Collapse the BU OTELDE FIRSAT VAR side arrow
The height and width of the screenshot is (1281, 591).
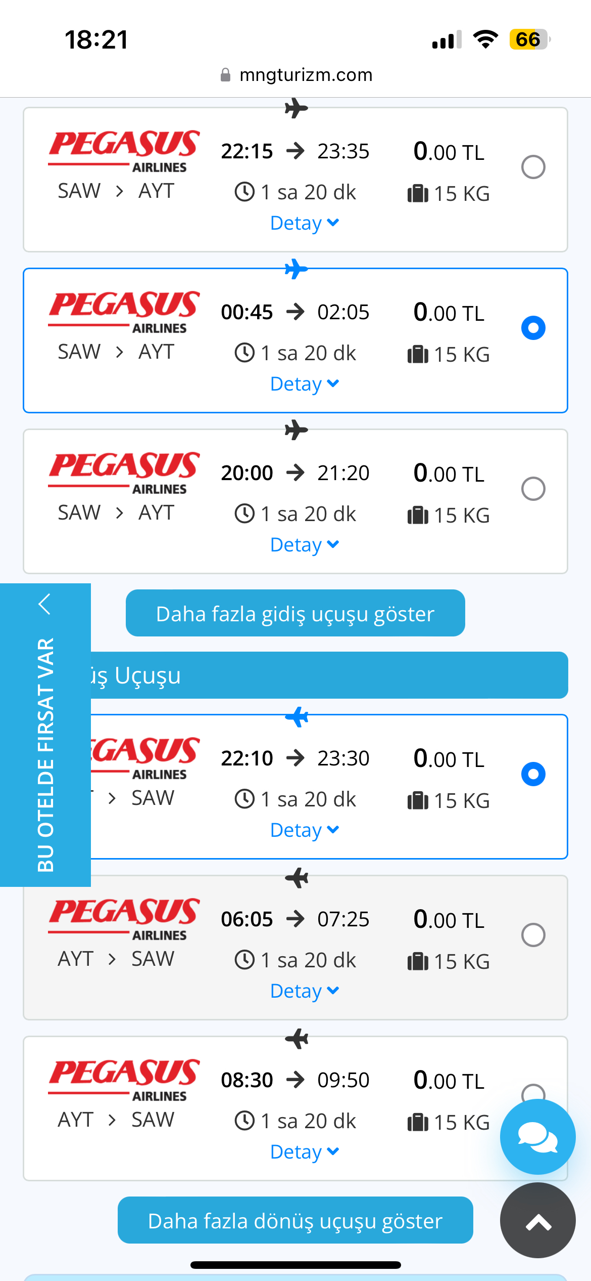pos(45,604)
